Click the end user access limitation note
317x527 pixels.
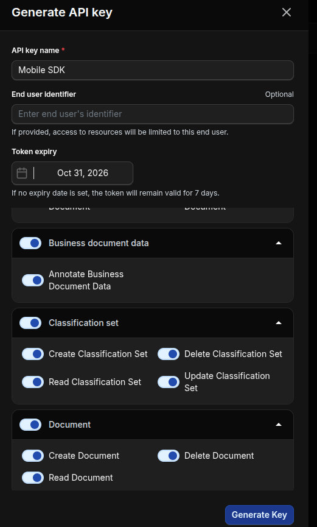(120, 132)
